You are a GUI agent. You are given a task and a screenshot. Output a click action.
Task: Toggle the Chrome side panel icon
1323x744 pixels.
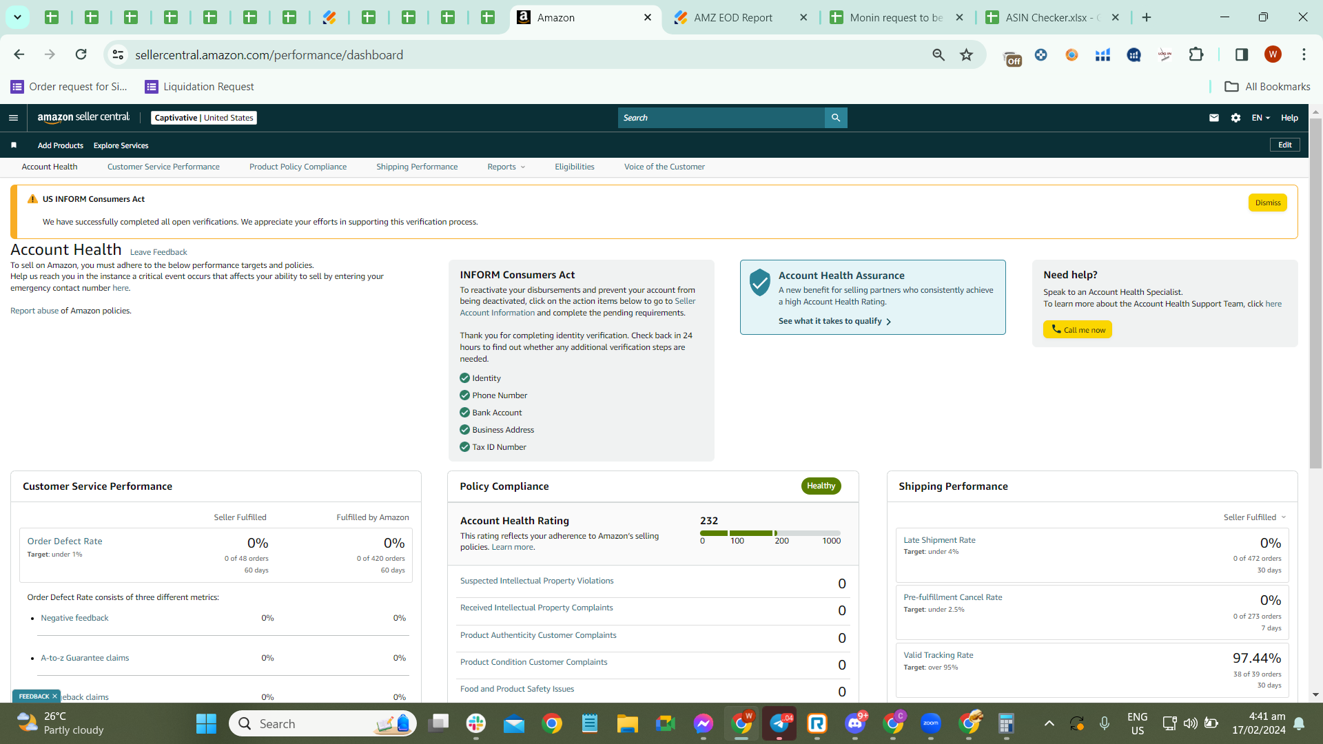tap(1242, 54)
